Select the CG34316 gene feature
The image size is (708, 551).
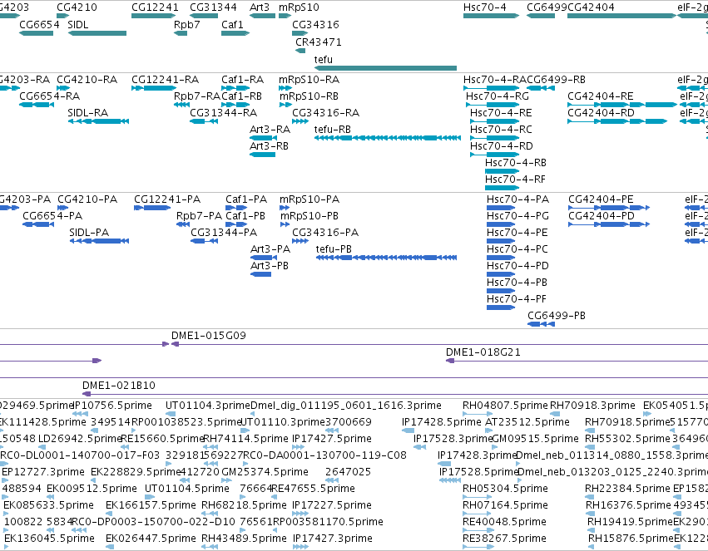[300, 33]
